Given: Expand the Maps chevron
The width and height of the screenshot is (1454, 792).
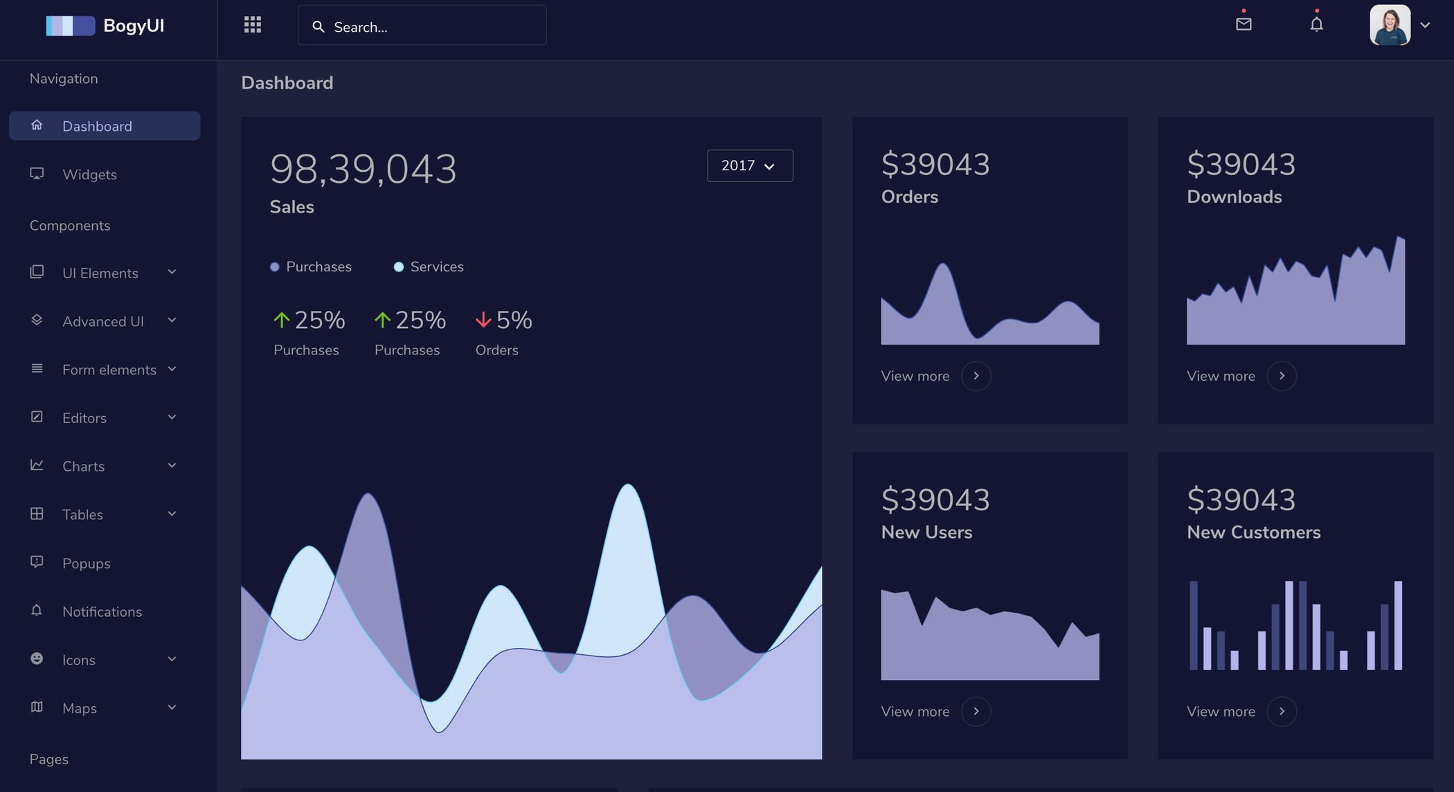Looking at the screenshot, I should 172,707.
